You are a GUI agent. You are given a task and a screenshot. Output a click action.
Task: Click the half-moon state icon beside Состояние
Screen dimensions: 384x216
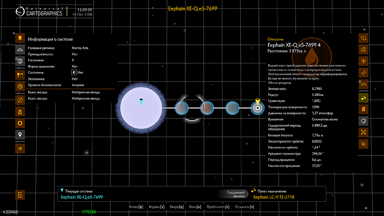74,73
